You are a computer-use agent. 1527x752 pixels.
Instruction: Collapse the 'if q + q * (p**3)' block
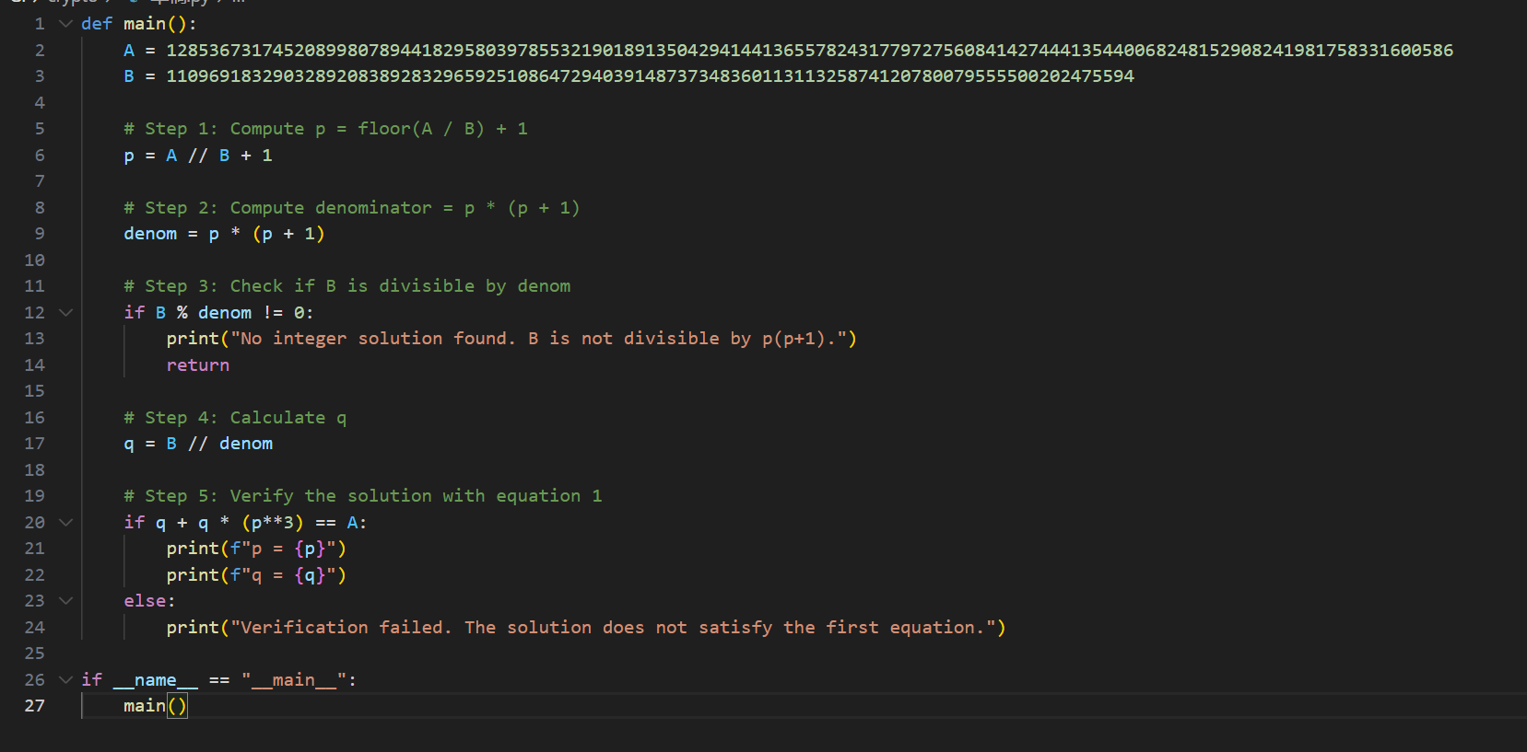[x=65, y=523]
